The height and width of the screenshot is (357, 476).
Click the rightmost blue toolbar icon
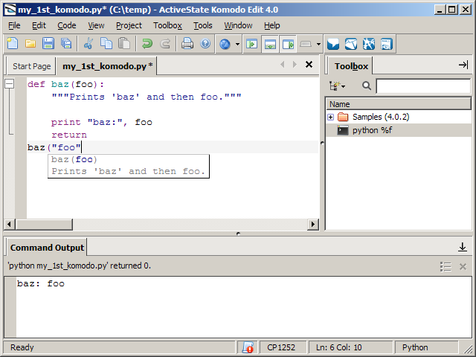(387, 45)
